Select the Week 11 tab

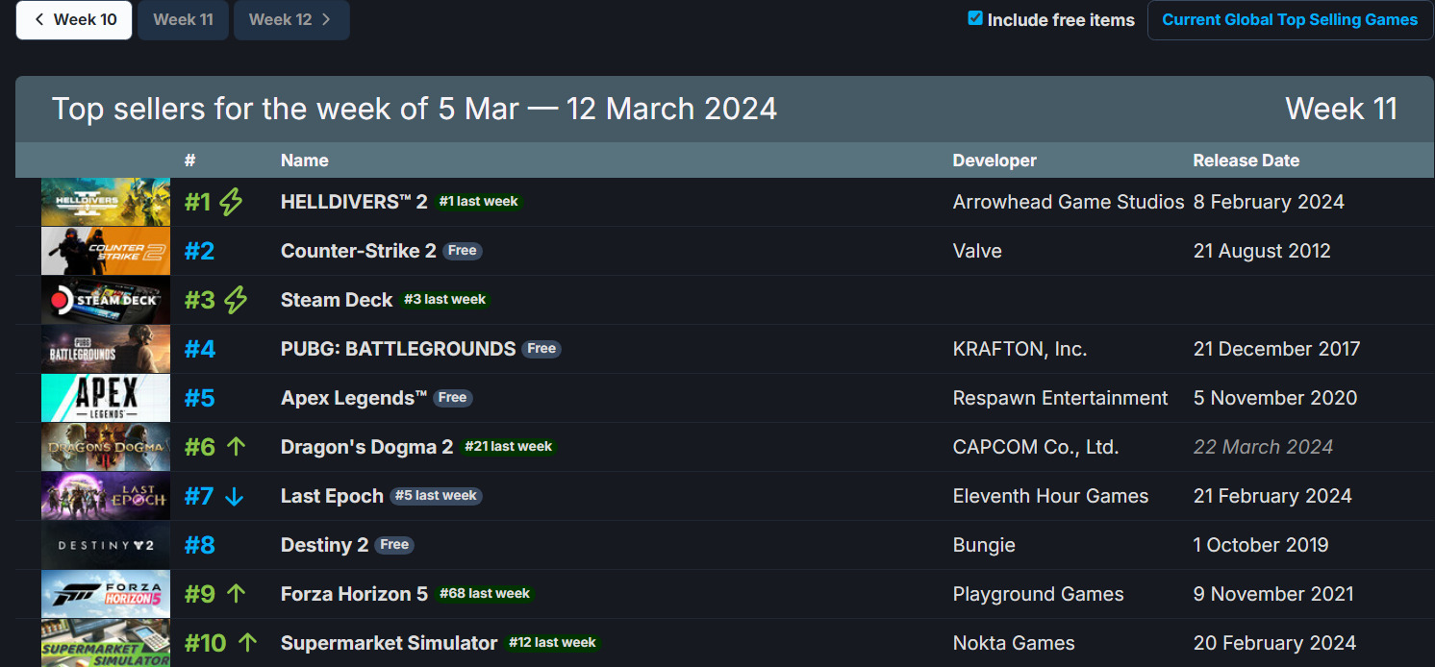tap(183, 20)
